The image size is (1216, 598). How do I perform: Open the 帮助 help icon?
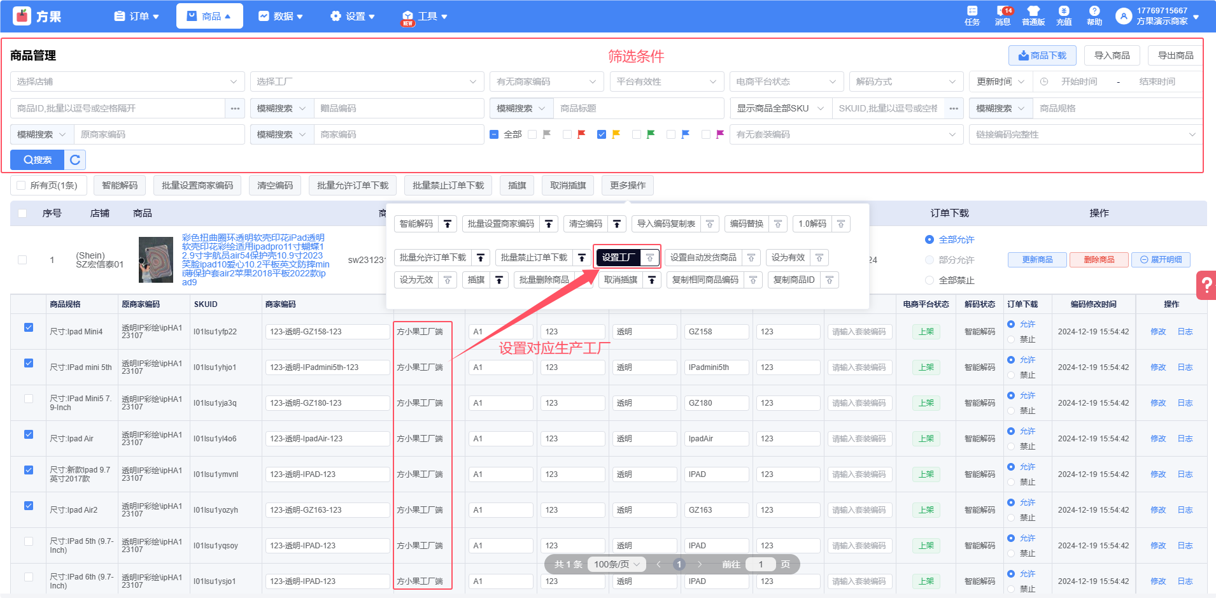pos(1094,15)
